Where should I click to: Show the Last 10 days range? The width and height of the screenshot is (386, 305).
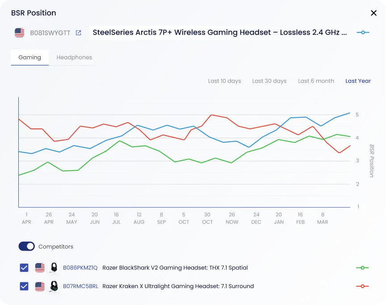pyautogui.click(x=224, y=81)
